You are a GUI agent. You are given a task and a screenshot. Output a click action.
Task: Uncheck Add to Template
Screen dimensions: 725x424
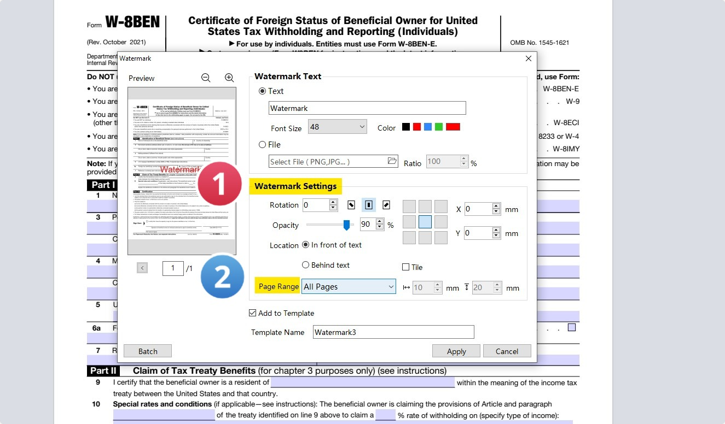(x=252, y=313)
